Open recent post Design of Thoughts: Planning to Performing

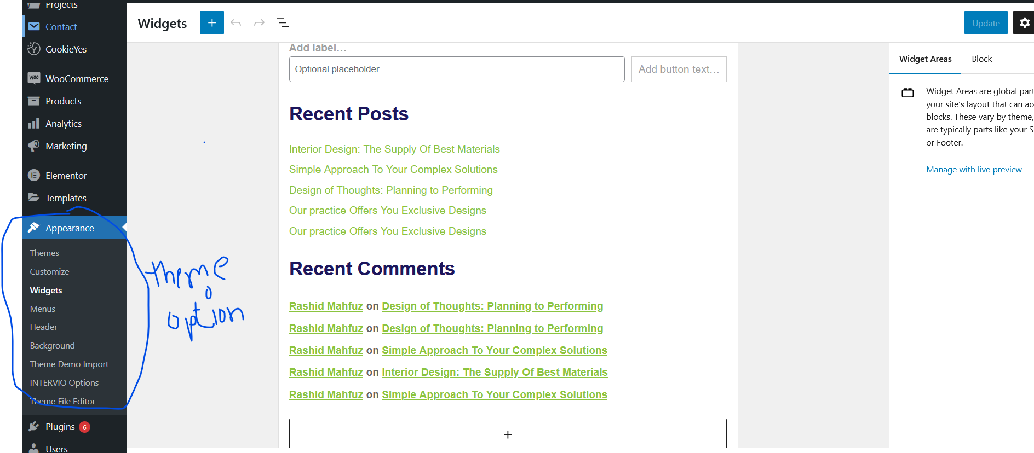coord(391,190)
